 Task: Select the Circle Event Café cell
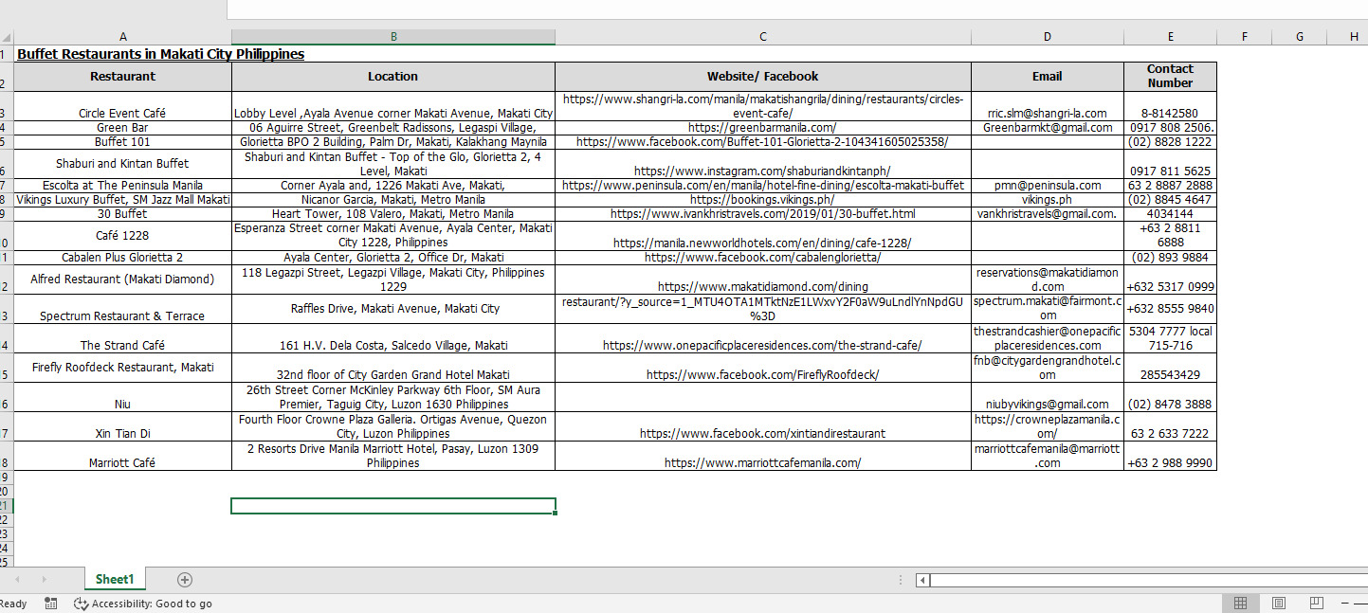(123, 106)
